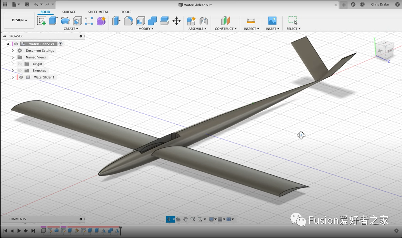The width and height of the screenshot is (402, 238).
Task: Select the Extrude tool in toolbar
Action: pos(53,21)
